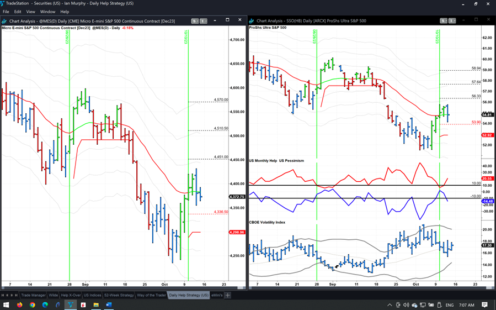496x310 pixels.
Task: Click the symbol link 'S' button on MES chart
Action: 195,21
